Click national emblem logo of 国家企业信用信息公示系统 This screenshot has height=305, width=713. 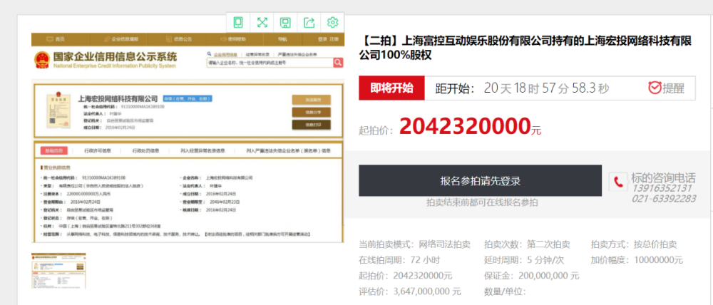click(x=42, y=60)
